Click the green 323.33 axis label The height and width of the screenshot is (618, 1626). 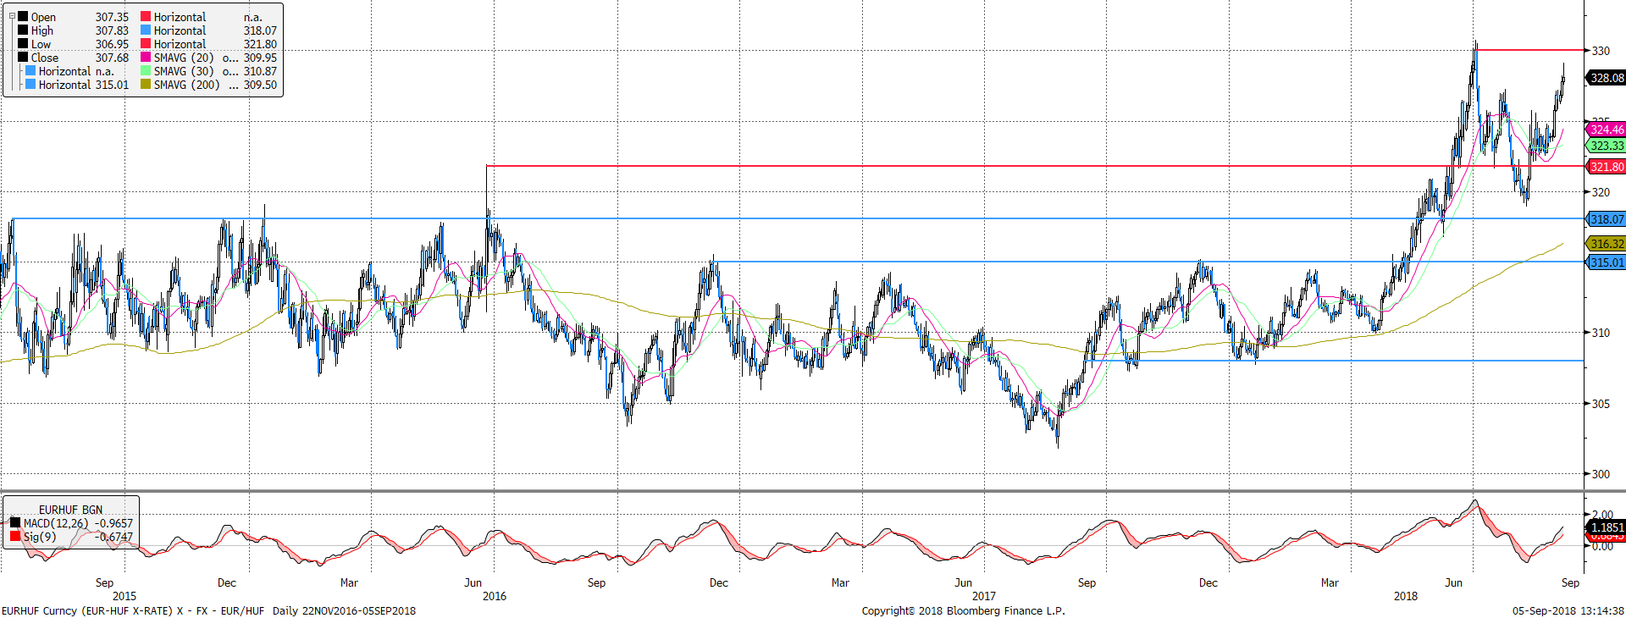tap(1607, 146)
